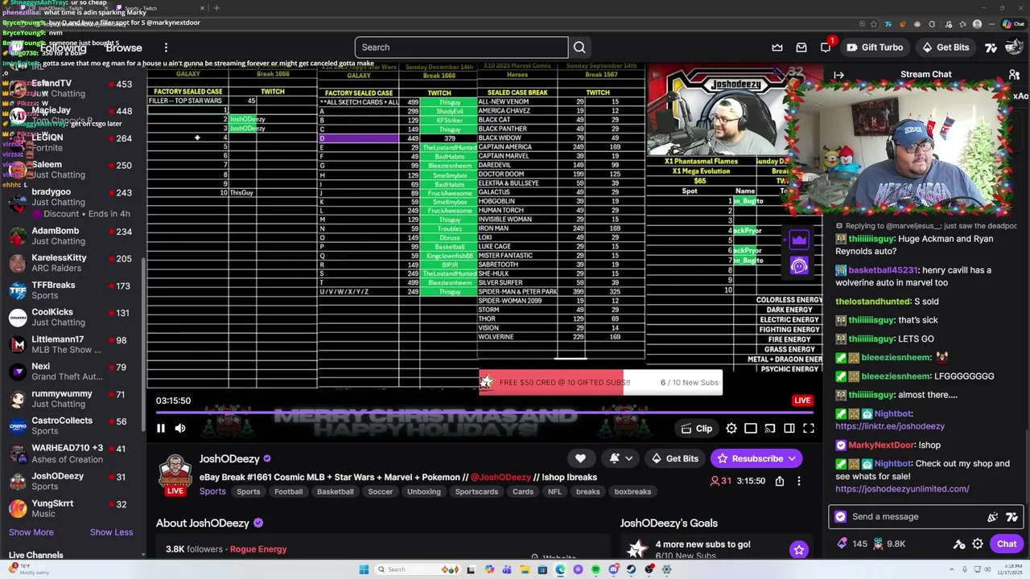This screenshot has height=579, width=1030.
Task: Expand Resubscribe button options
Action: pos(792,458)
